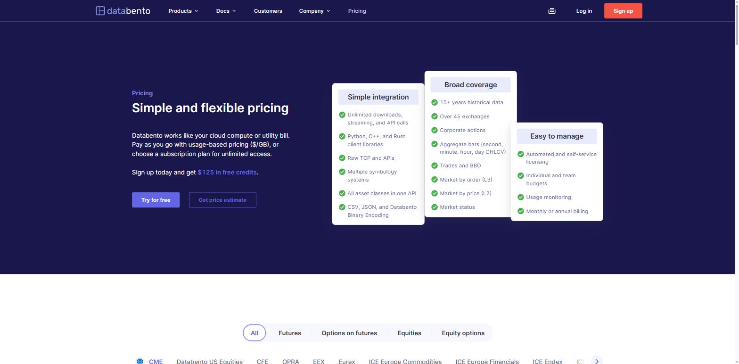Viewport: 739px width, 364px height.
Task: Choose the ICE Endex exchange tab
Action: [x=547, y=362]
